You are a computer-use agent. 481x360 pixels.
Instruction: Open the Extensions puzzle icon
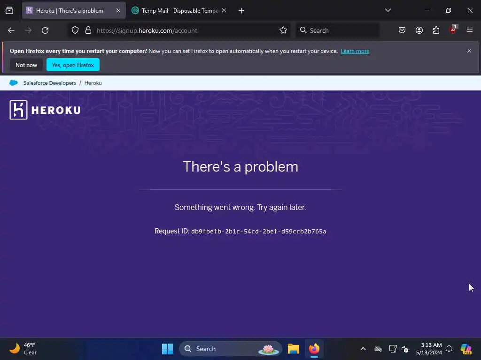coord(436,30)
